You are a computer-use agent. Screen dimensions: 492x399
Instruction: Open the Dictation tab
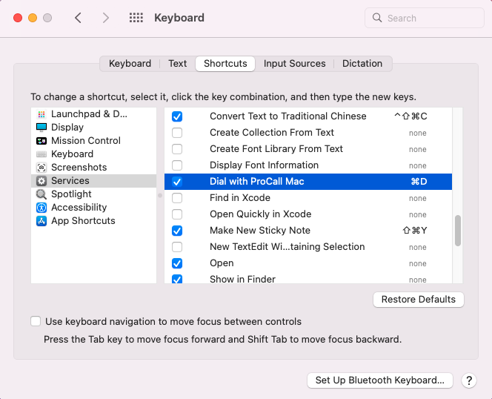[362, 64]
